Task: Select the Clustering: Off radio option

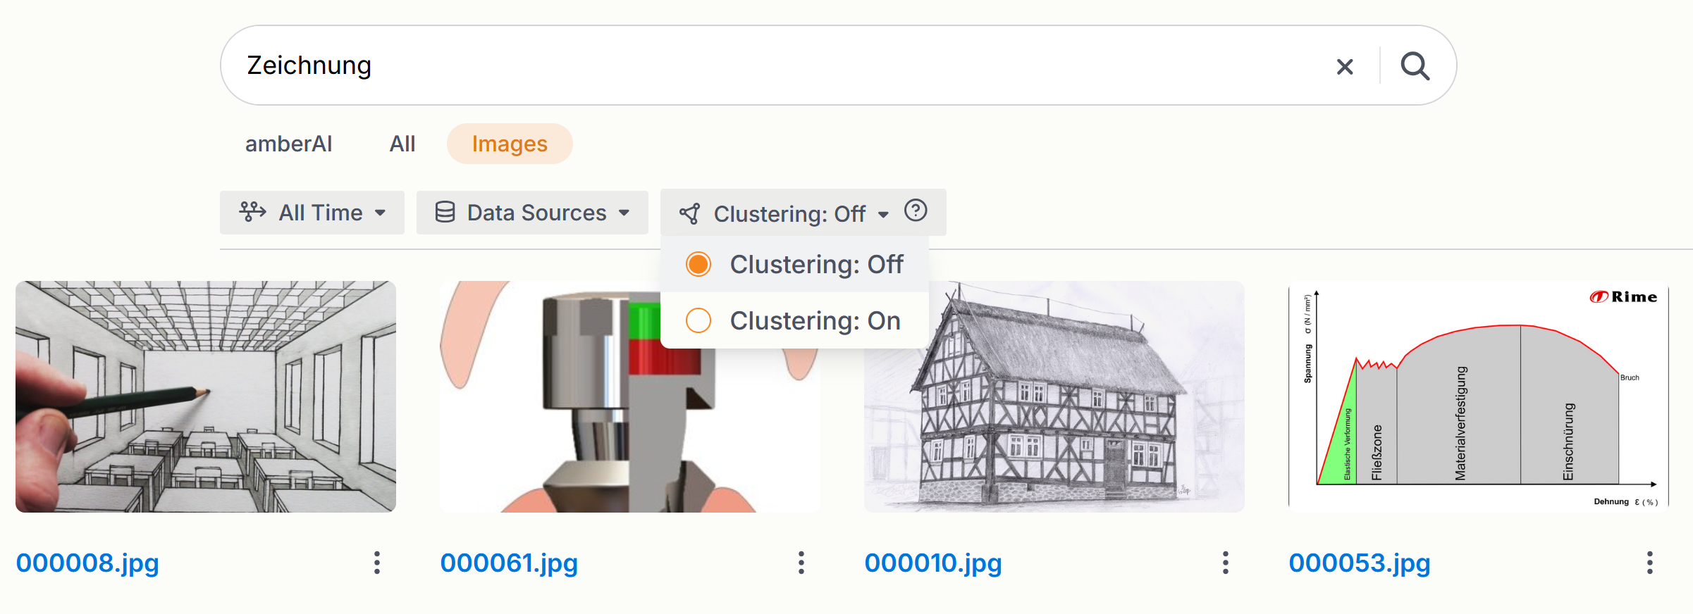Action: point(698,265)
